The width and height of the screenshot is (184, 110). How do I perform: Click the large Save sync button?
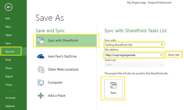click(x=113, y=89)
